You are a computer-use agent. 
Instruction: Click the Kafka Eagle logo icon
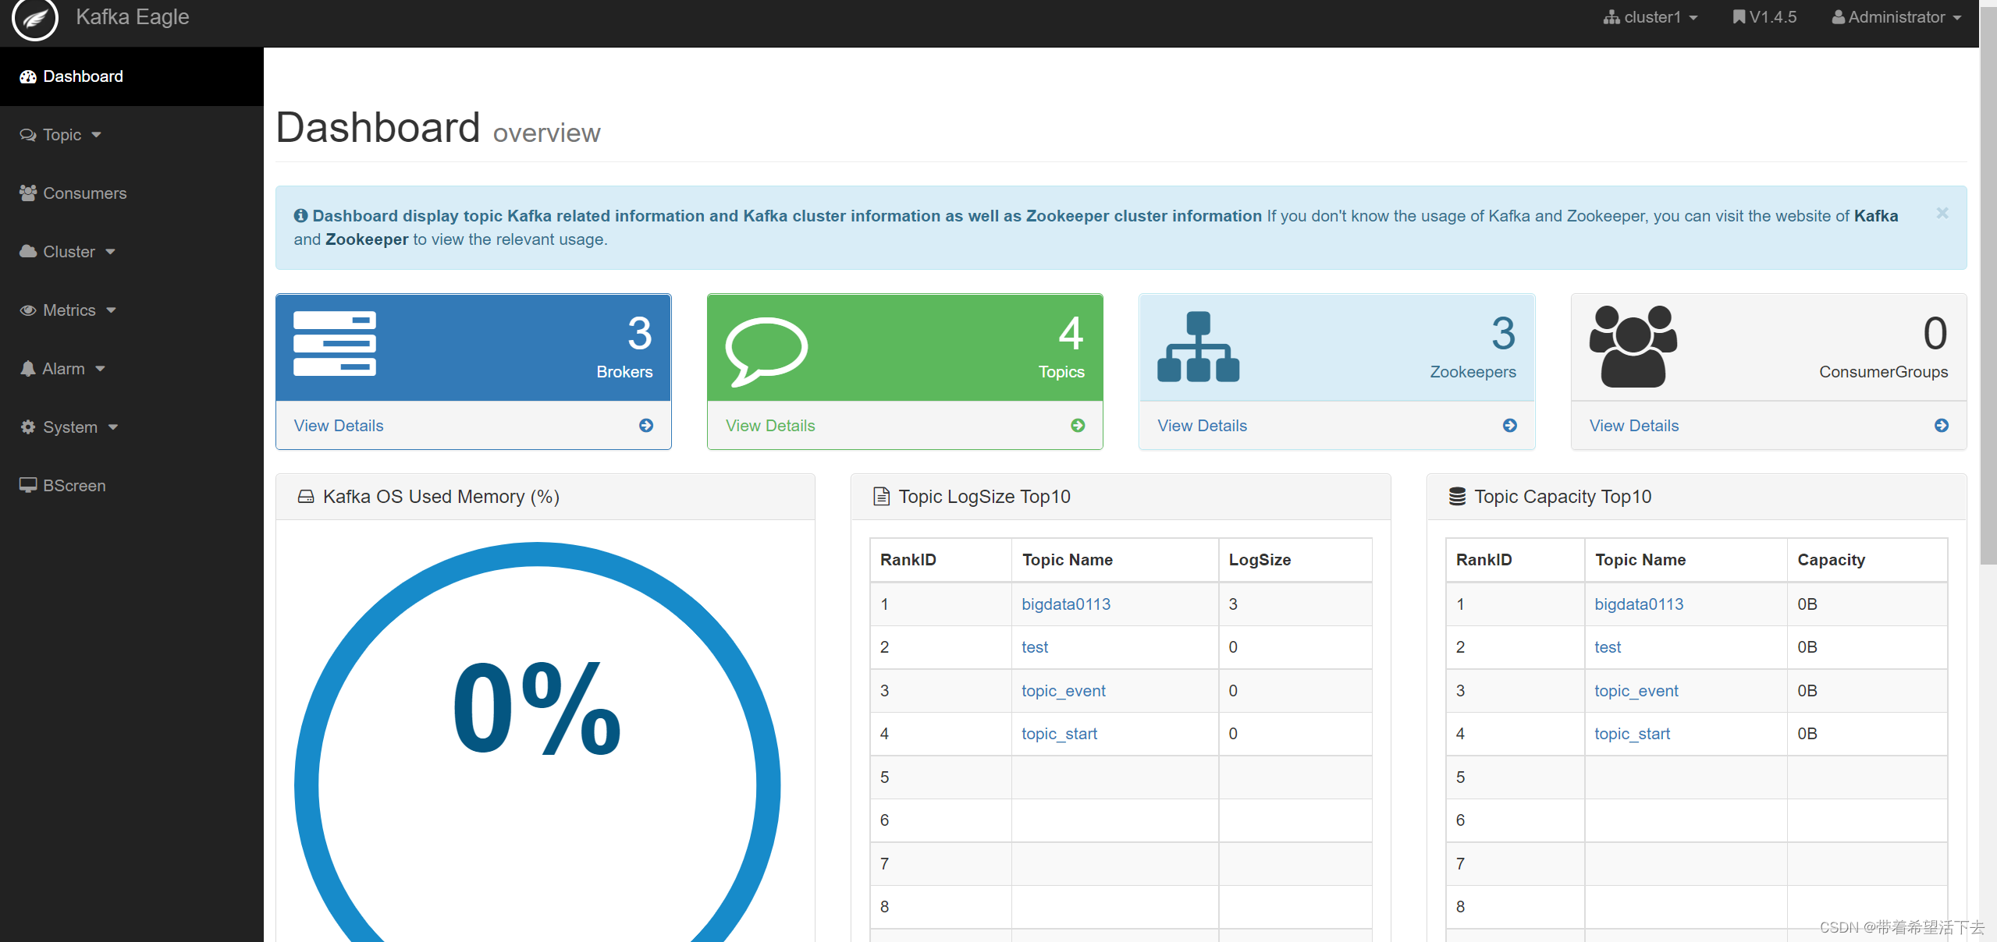[x=35, y=19]
